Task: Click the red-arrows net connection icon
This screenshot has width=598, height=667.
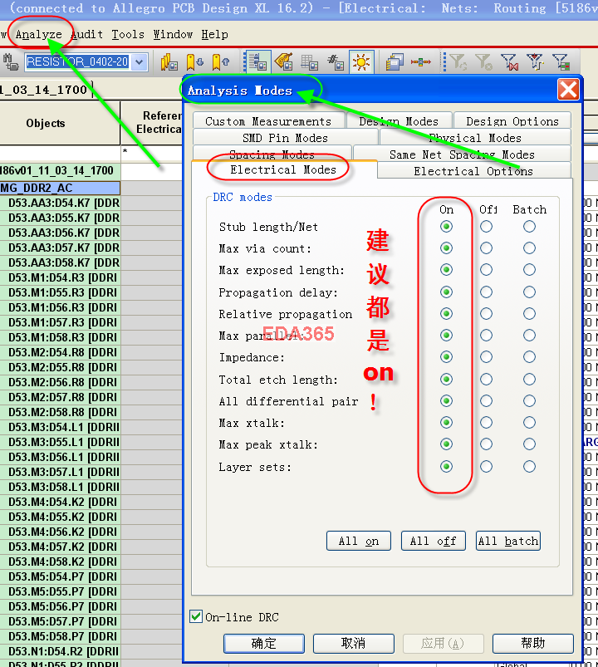Action: (x=420, y=62)
